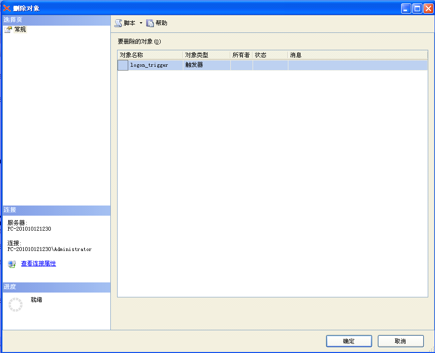
Task: Click the connection text PC-201010121230\Administrator
Action: click(49, 249)
